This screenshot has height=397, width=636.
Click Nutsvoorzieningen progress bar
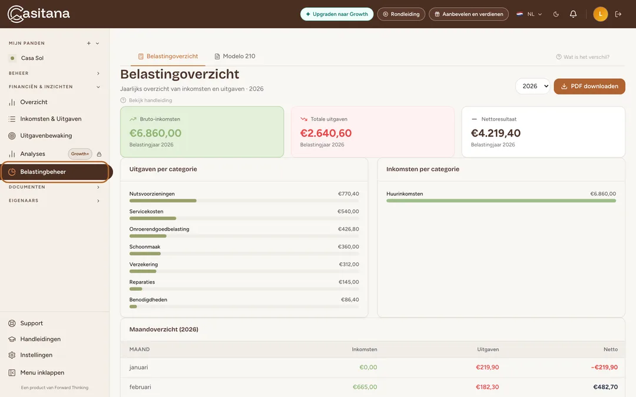(244, 201)
